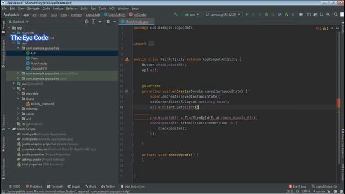This screenshot has height=194, width=345.
Task: Click the 4 spaces indent status entry
Action: pos(319,192)
